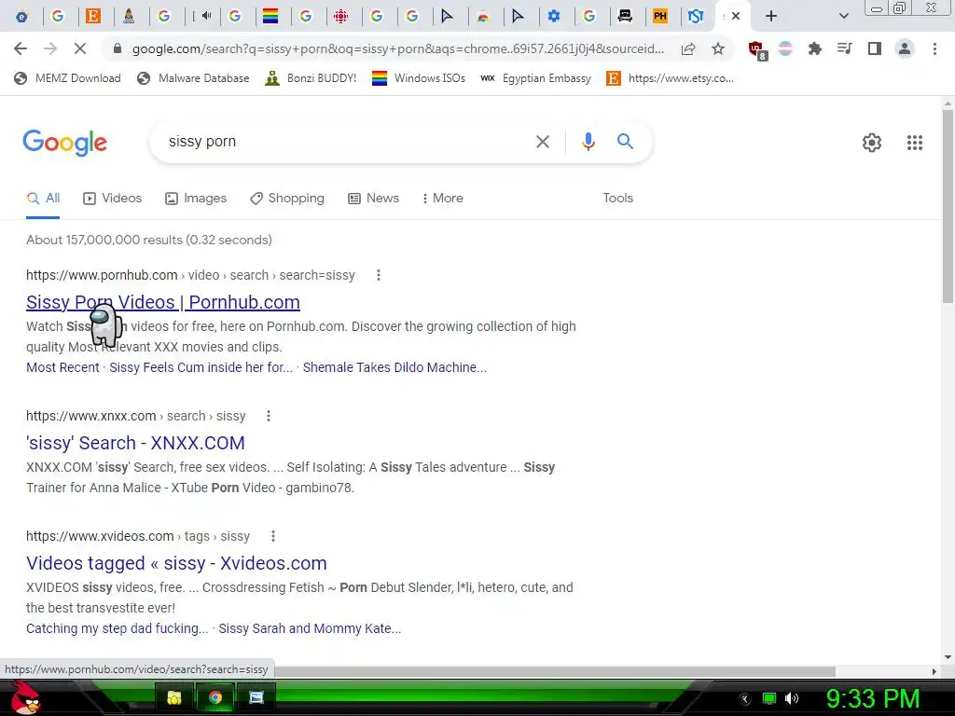Clear the search query with the X
955x716 pixels.
(x=542, y=142)
